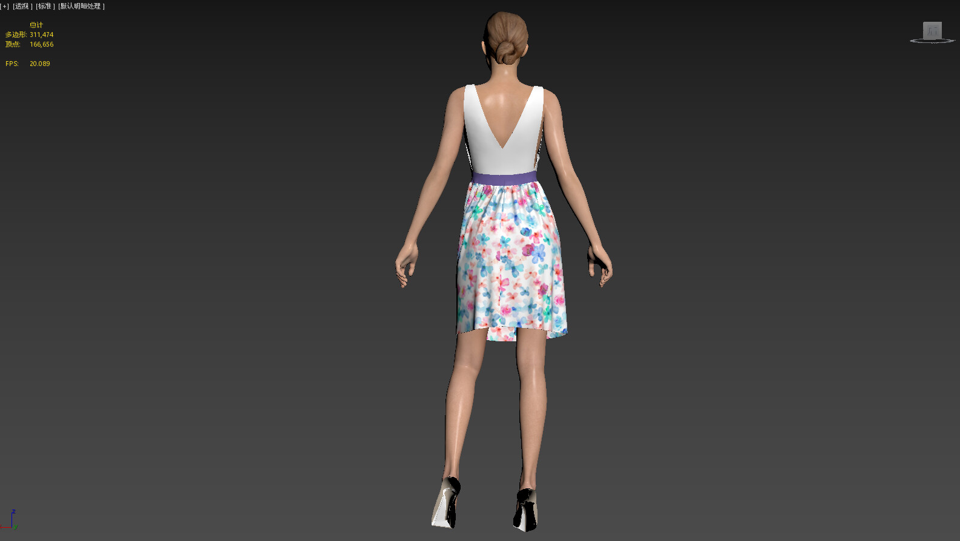Click the vertex count 166,656
The image size is (960, 541).
click(41, 44)
